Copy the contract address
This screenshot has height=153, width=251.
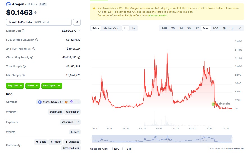click(x=61, y=102)
